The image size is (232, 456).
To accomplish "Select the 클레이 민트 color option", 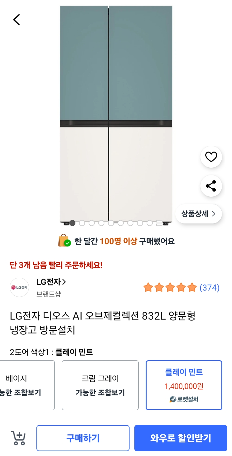I will (x=184, y=385).
